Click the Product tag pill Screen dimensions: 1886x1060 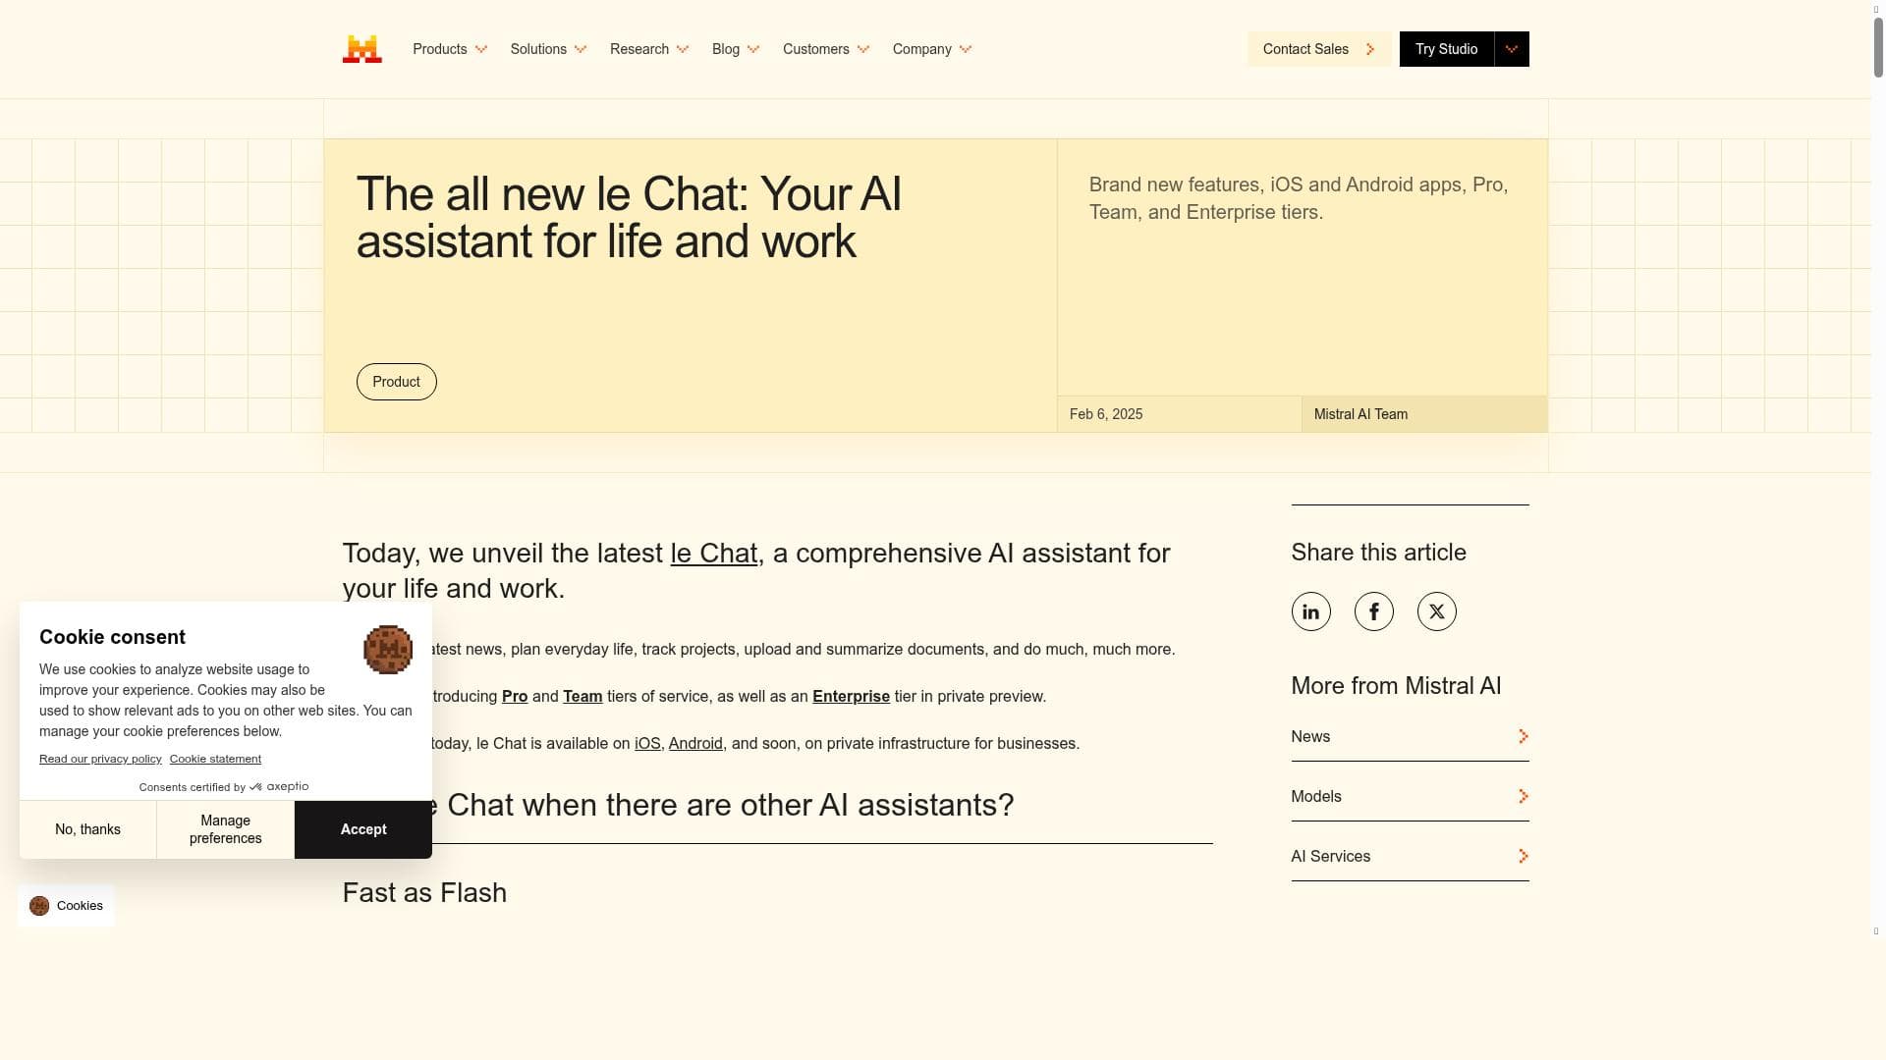(396, 382)
